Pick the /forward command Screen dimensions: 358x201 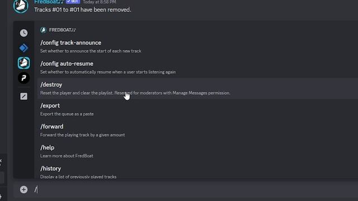click(x=197, y=130)
